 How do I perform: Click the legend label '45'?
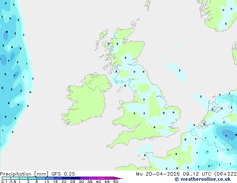(x=107, y=182)
